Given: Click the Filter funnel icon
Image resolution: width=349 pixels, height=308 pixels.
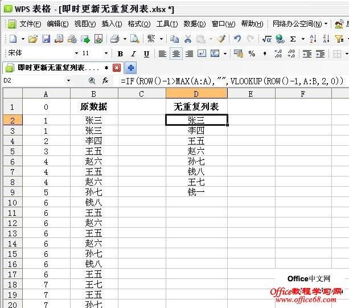Looking at the screenshot, I should pos(339,39).
